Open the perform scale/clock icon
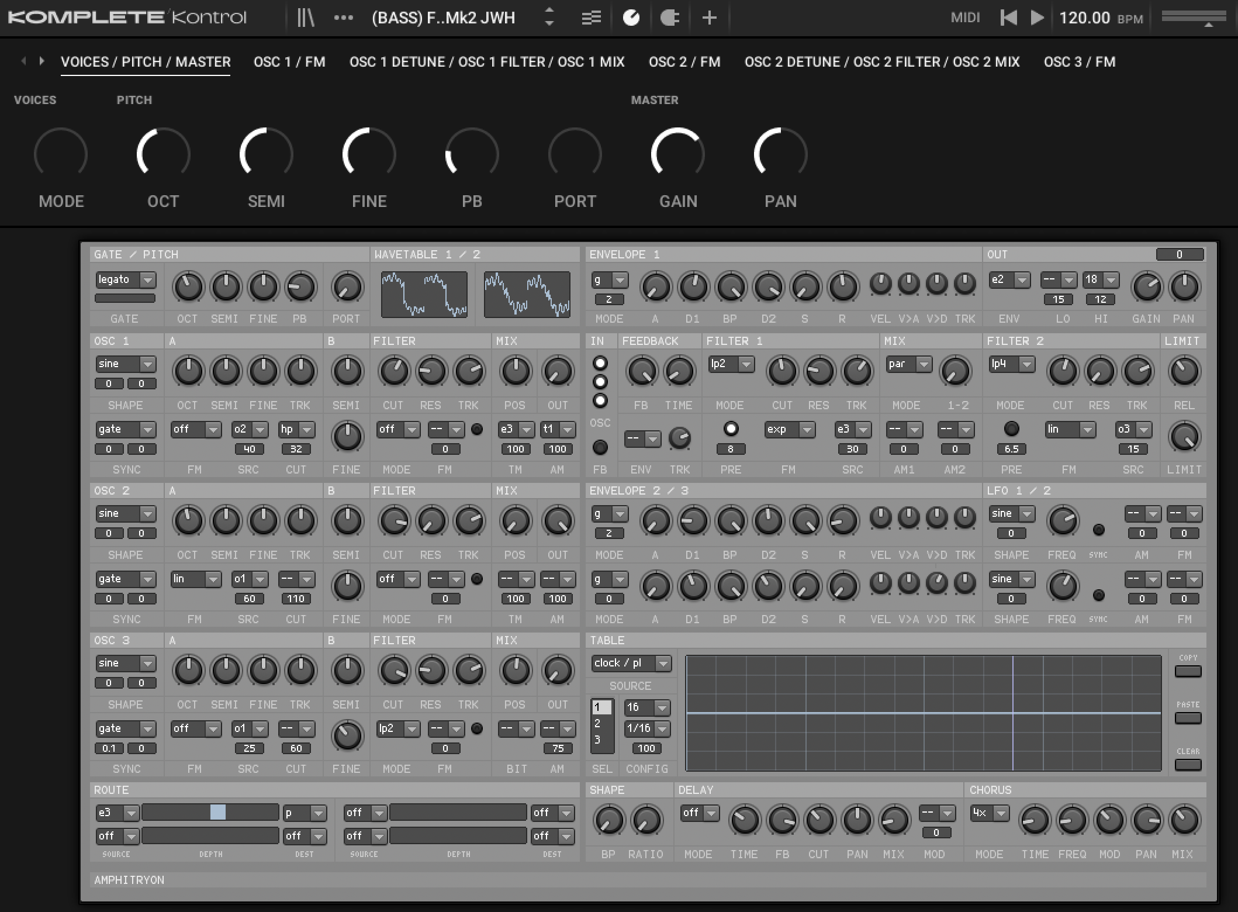Screen dimensions: 1238x912 pyautogui.click(x=631, y=18)
